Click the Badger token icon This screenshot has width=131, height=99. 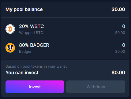pyautogui.click(x=10, y=48)
